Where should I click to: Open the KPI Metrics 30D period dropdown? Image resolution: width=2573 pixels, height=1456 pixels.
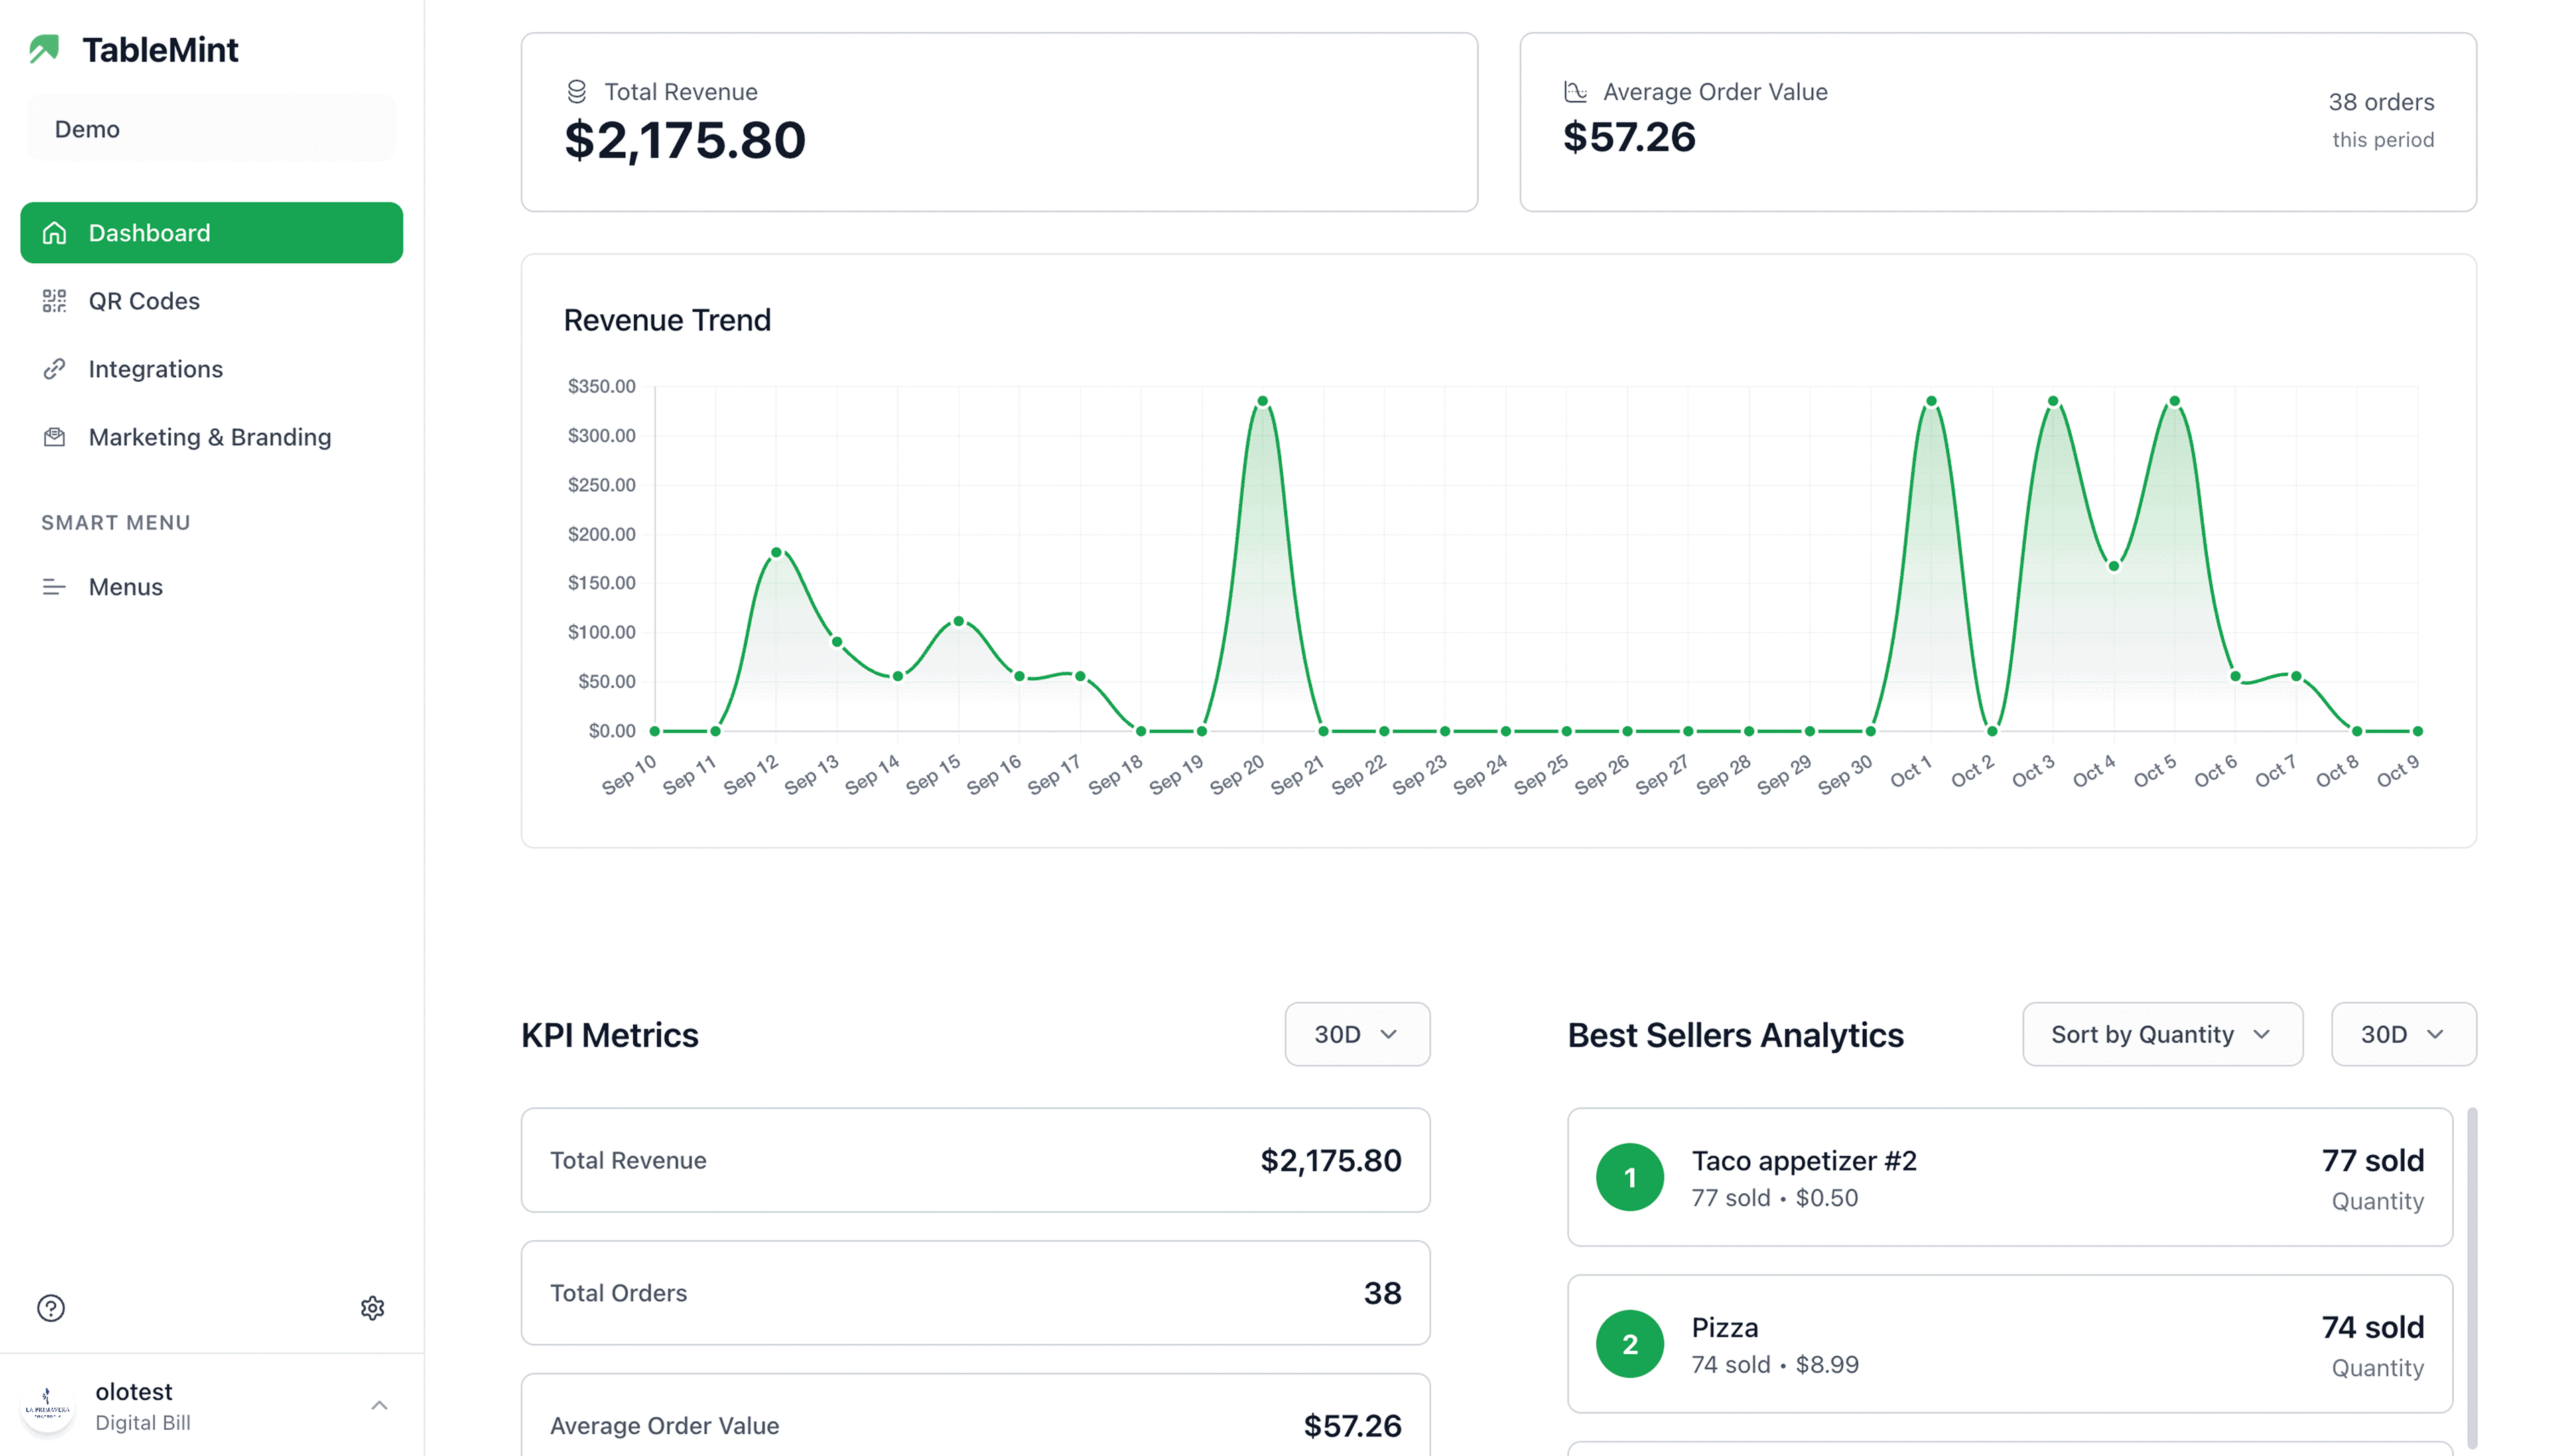pyautogui.click(x=1357, y=1034)
